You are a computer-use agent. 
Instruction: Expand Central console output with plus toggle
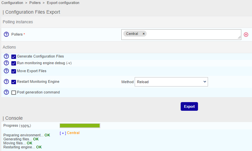point(63,133)
